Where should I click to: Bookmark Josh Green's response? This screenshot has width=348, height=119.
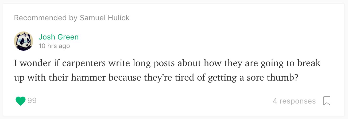327,101
